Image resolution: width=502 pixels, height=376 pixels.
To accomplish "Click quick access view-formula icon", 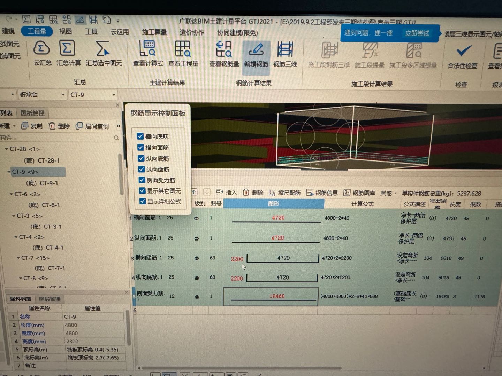I will pos(40,19).
